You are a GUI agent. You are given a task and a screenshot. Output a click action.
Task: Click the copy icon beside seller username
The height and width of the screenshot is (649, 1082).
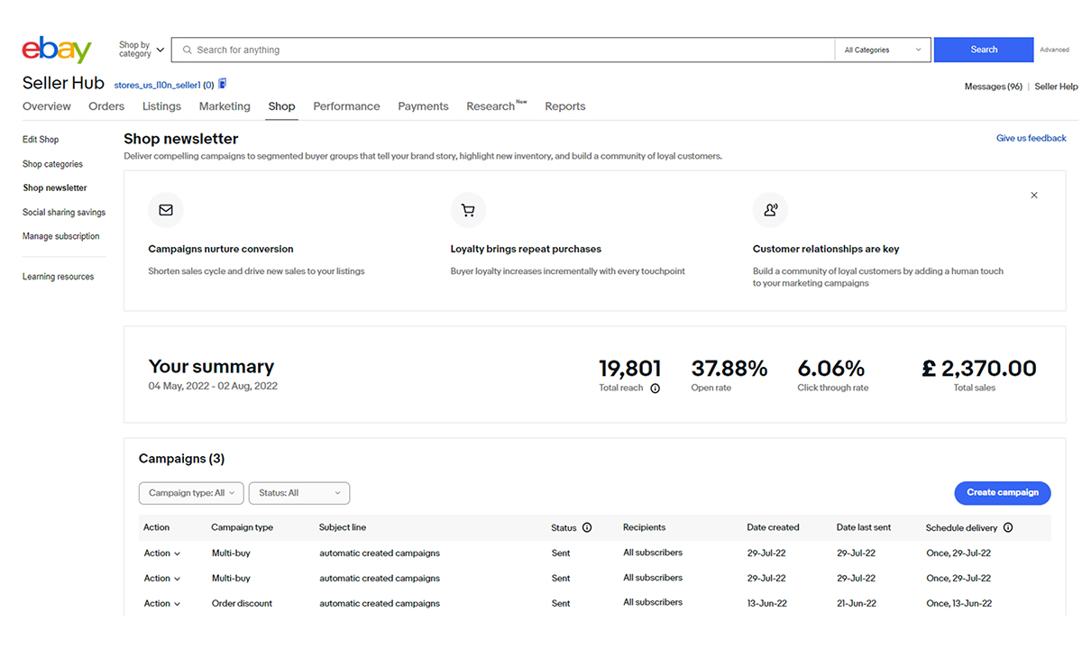(223, 84)
